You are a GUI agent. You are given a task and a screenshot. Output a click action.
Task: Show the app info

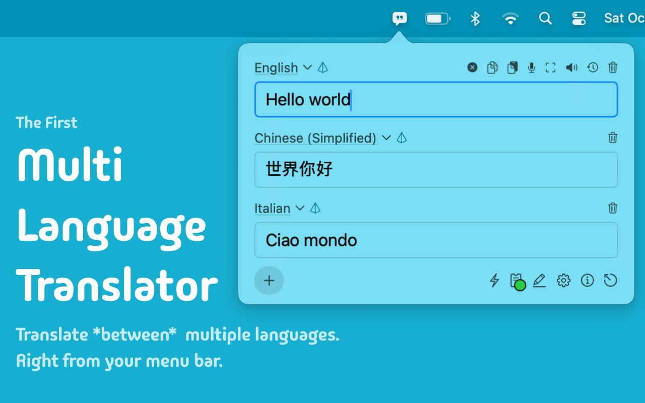[587, 281]
